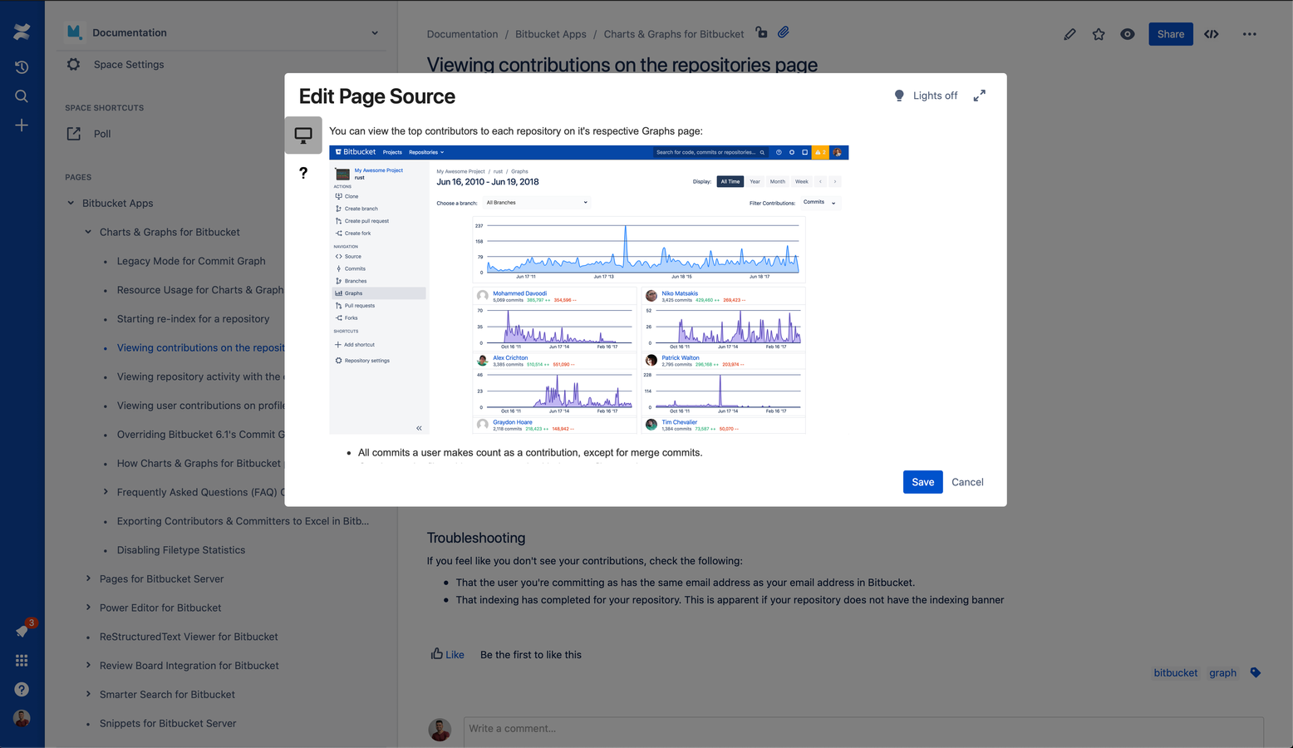Click the Like link text
This screenshot has height=748, width=1293.
point(455,655)
